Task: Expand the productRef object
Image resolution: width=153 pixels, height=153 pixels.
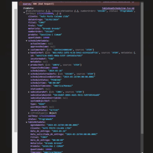Action: pyautogui.click(x=29, y=65)
